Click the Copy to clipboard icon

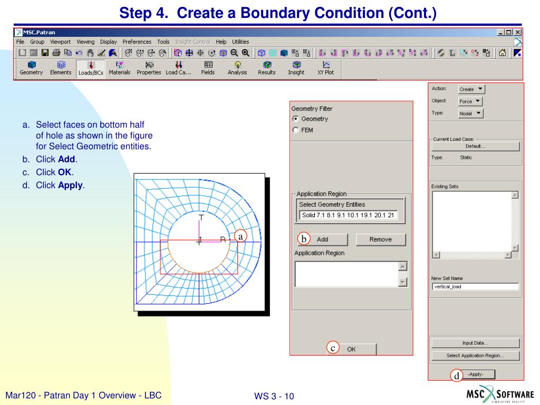(x=68, y=53)
